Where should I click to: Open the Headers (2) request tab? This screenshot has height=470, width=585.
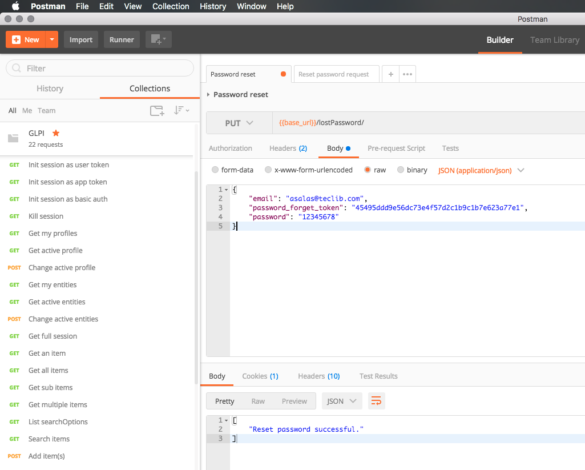pyautogui.click(x=288, y=148)
